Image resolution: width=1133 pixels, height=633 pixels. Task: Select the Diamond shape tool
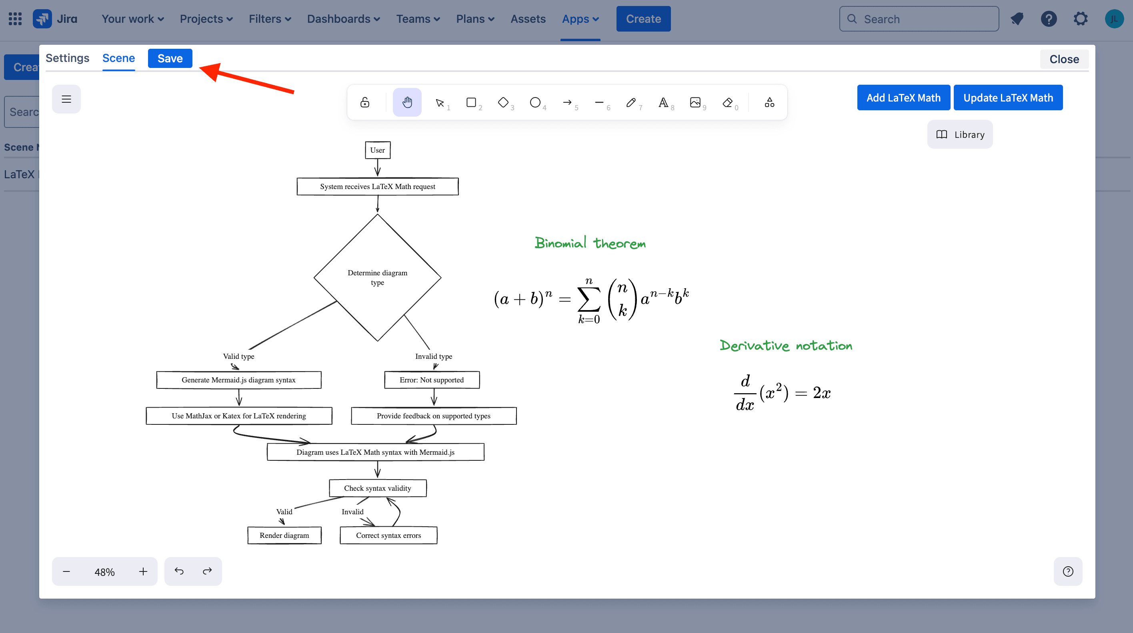503,102
